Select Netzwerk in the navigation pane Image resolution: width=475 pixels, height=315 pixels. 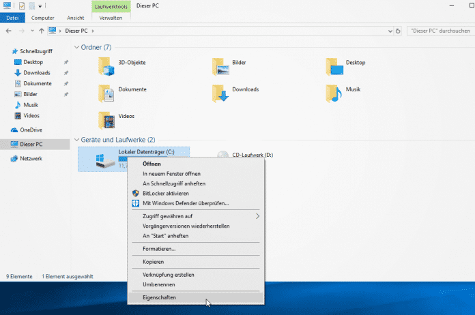[31, 158]
